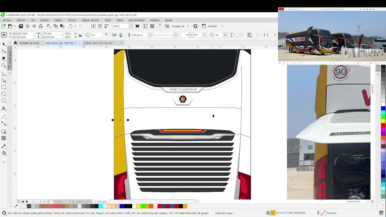The image size is (386, 217).
Task: Click the Import icon
Action: click(93, 26)
